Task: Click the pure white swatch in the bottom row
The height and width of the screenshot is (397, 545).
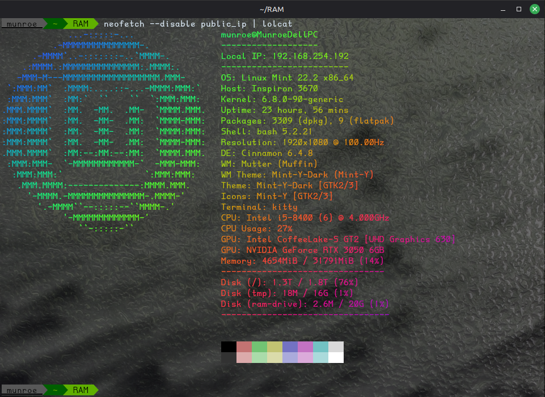Action: click(336, 357)
